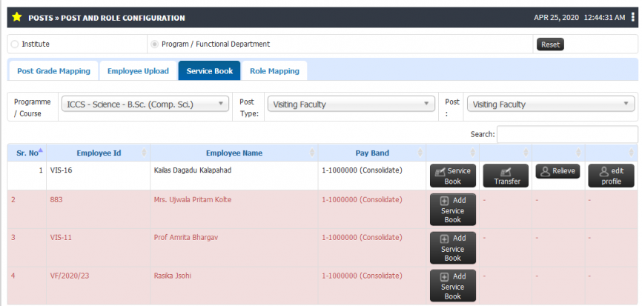Select Program / Functional Department radio button

pyautogui.click(x=155, y=44)
